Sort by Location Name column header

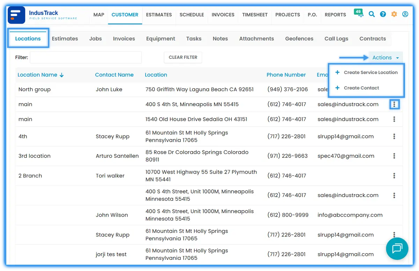pyautogui.click(x=37, y=75)
